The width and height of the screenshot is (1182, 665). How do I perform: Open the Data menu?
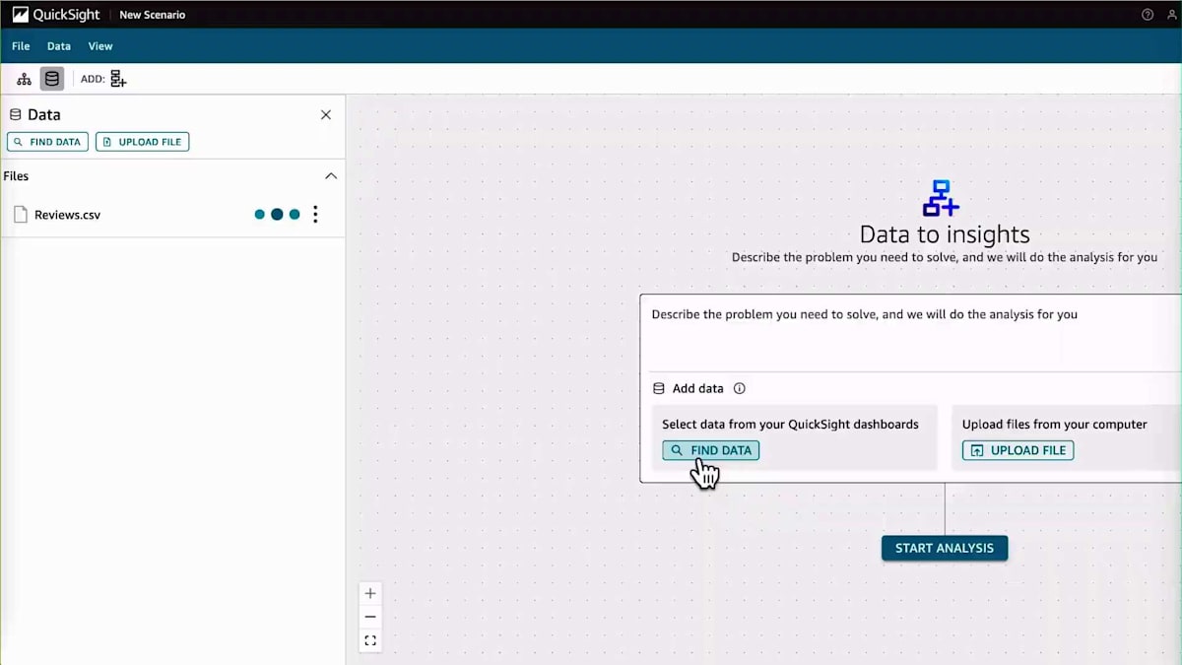(x=59, y=46)
